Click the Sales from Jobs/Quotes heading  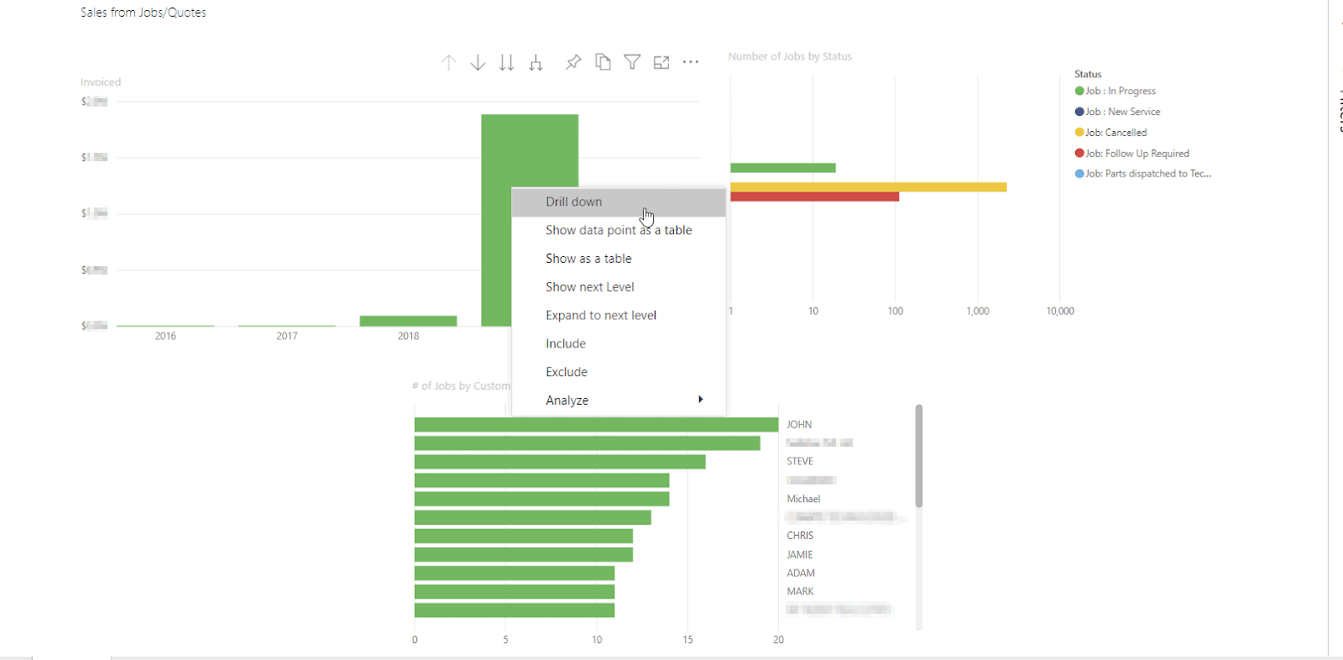(144, 13)
